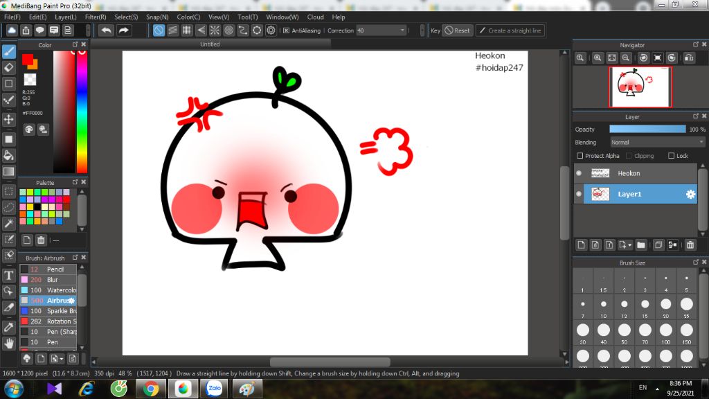Open Windows Start button

[14, 389]
